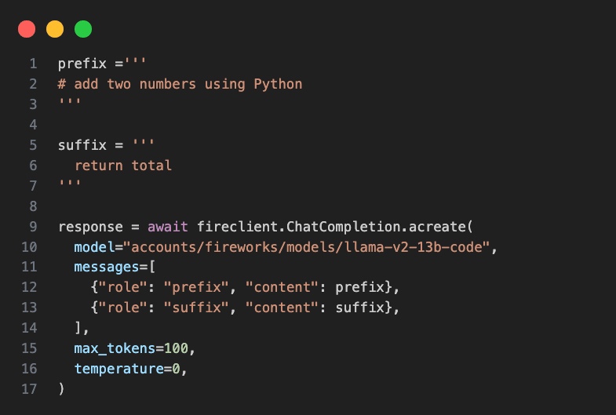616x415 pixels.
Task: Click the comment '# add two numbers using Python'
Action: [x=180, y=84]
